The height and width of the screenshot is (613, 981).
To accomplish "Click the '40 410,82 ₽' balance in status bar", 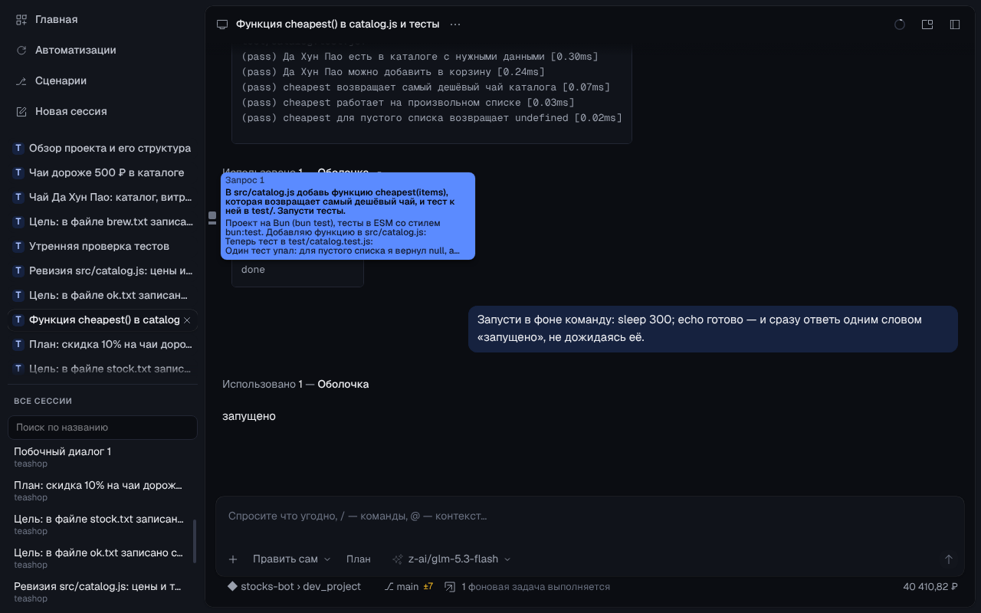I will point(930,587).
